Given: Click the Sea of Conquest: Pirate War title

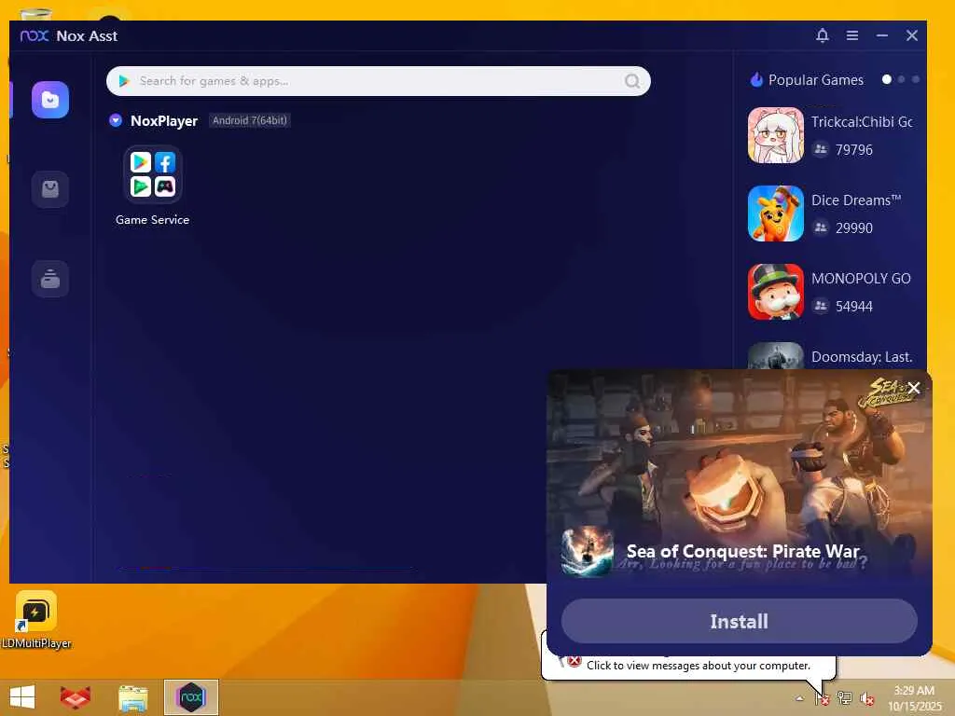Looking at the screenshot, I should (x=743, y=551).
